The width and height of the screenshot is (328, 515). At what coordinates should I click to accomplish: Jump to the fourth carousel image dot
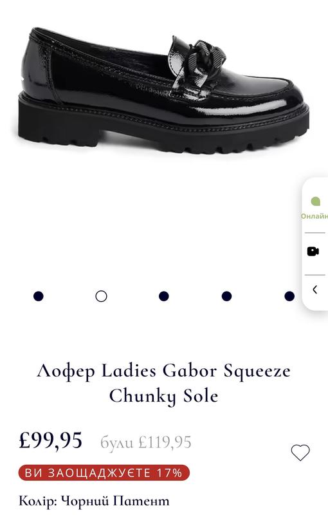[226, 296]
